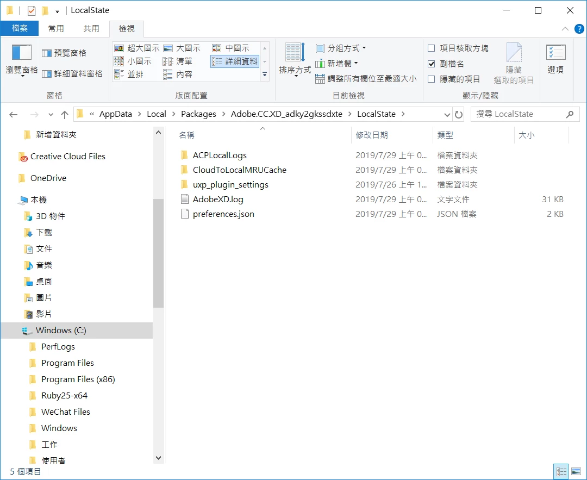
Task: Uncheck the 副檔名 file extensions checkbox
Action: click(431, 64)
